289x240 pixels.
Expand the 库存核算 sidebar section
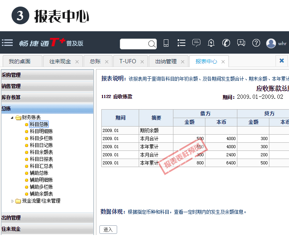[x=47, y=97]
